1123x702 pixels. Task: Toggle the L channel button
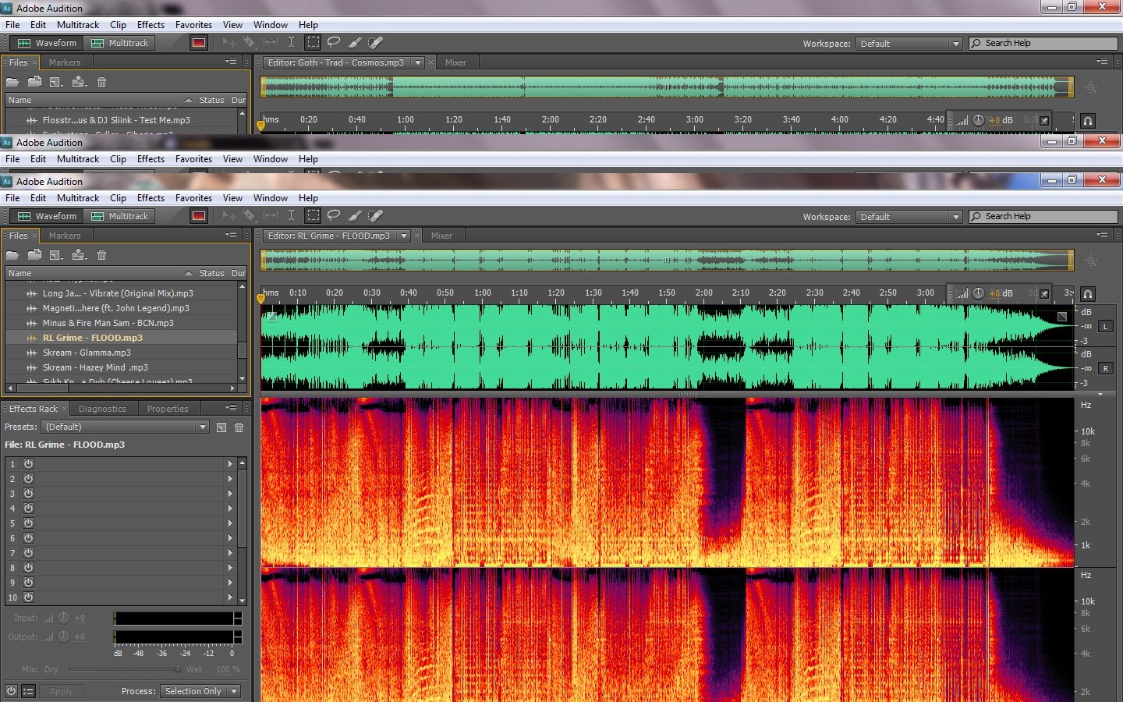(x=1106, y=326)
